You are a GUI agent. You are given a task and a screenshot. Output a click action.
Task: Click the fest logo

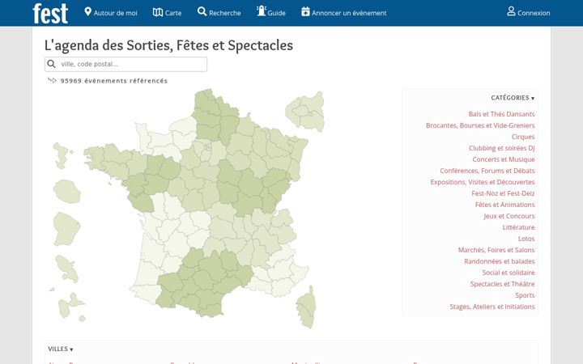coord(50,14)
